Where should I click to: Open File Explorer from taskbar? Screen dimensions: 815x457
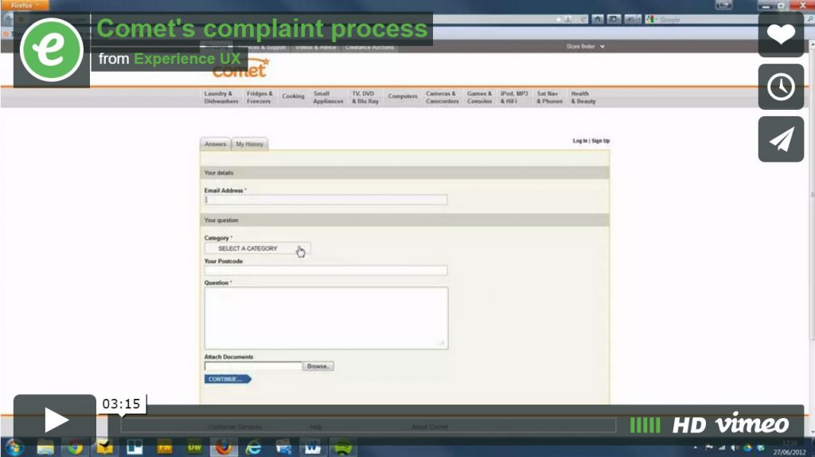tap(45, 447)
